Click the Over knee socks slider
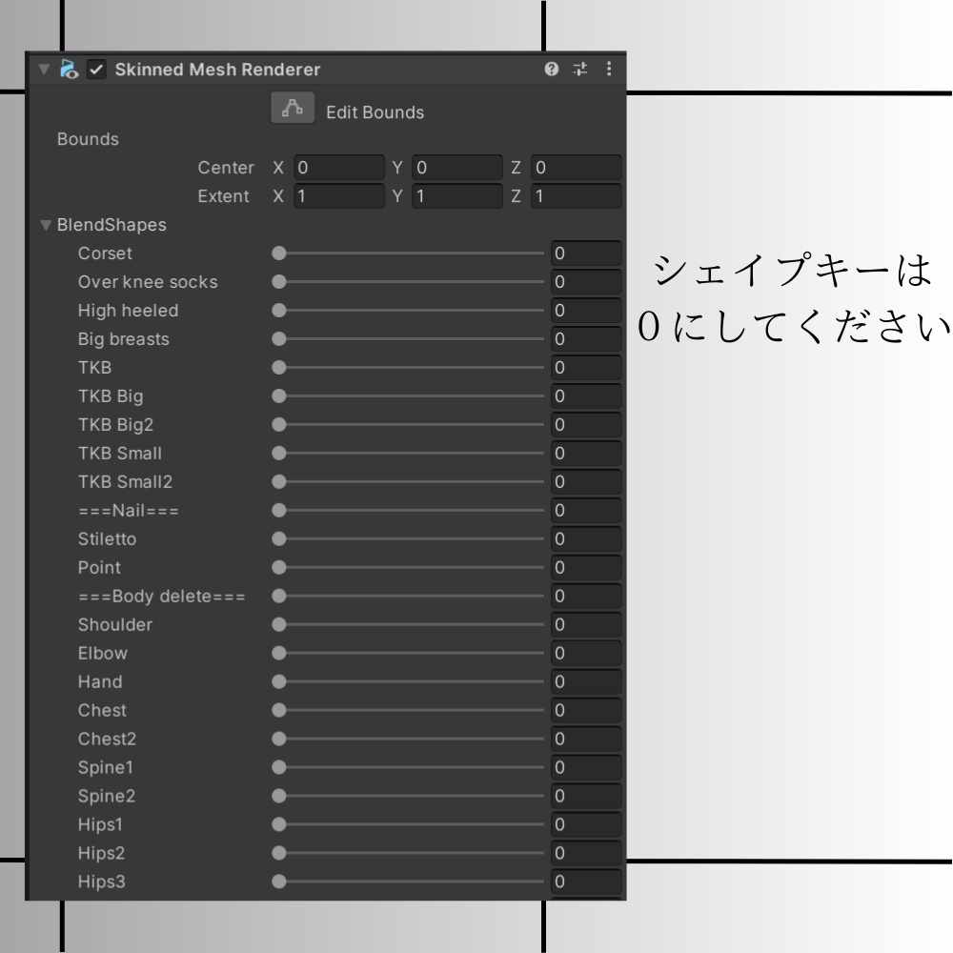953x953 pixels. pyautogui.click(x=408, y=282)
